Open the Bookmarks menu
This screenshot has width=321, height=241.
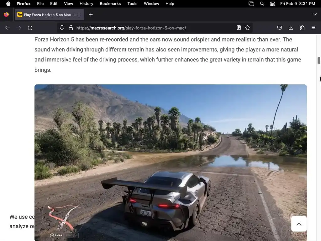coord(110,4)
